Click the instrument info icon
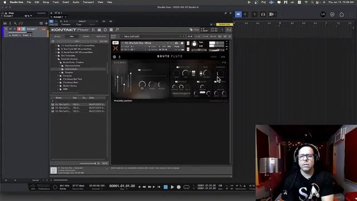The image size is (357, 201). pyautogui.click(x=182, y=43)
